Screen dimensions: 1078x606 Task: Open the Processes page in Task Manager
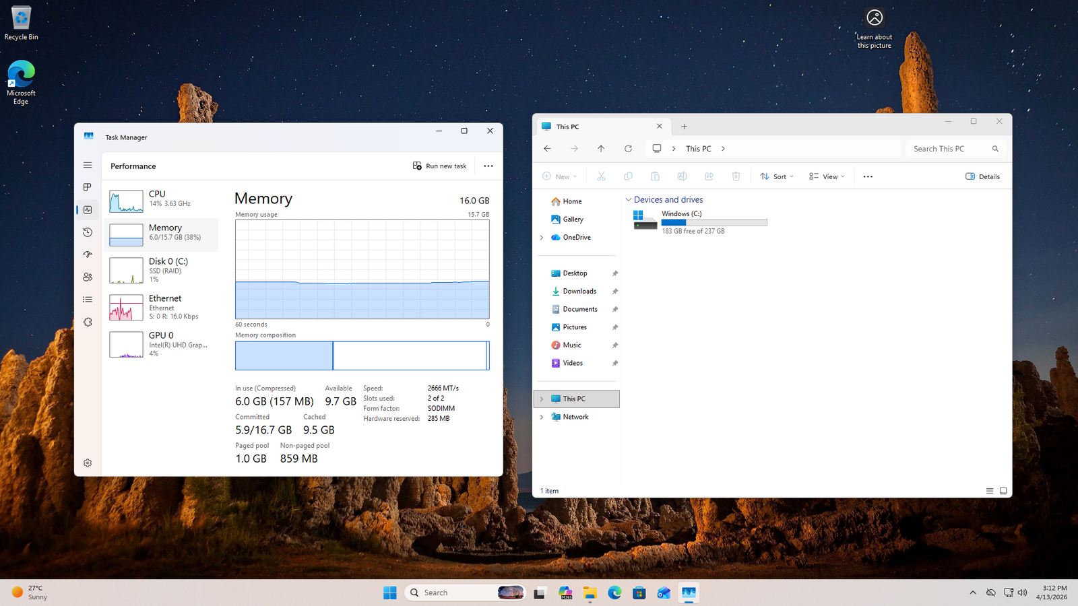(88, 187)
